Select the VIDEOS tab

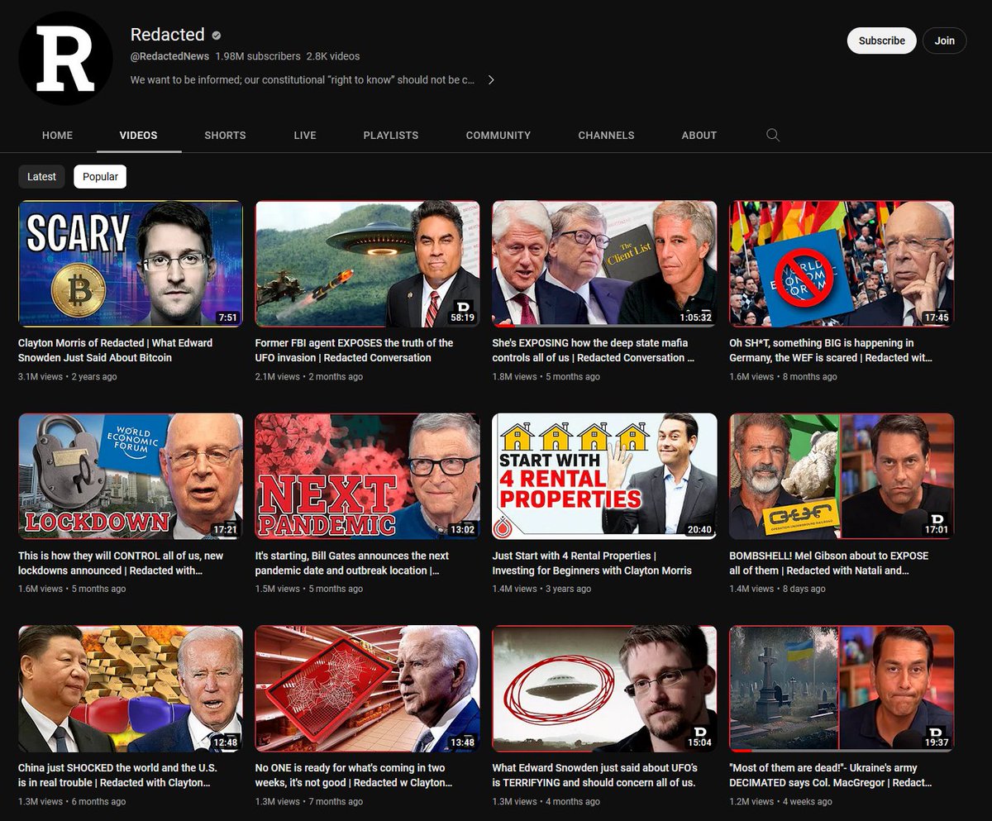pyautogui.click(x=138, y=135)
